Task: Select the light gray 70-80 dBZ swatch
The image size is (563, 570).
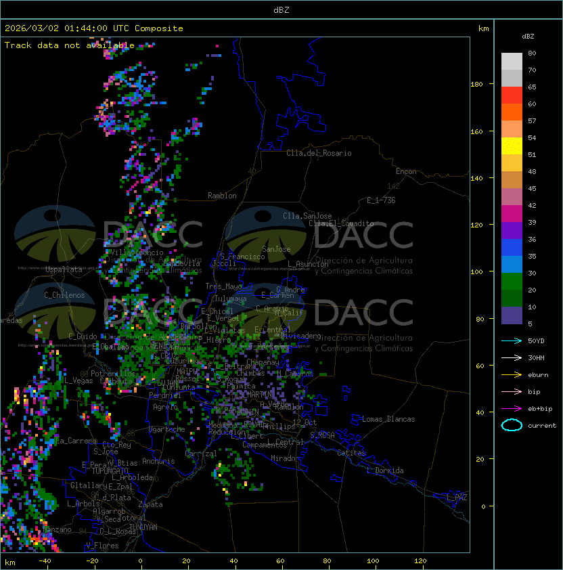Action: [x=512, y=62]
